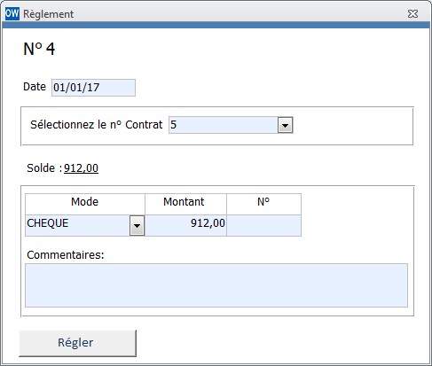Click the underlined Solde amount 912,00

[x=81, y=168]
